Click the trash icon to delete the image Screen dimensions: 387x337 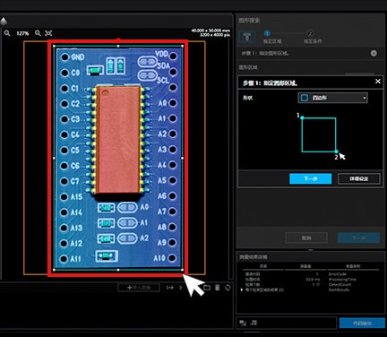(x=218, y=288)
